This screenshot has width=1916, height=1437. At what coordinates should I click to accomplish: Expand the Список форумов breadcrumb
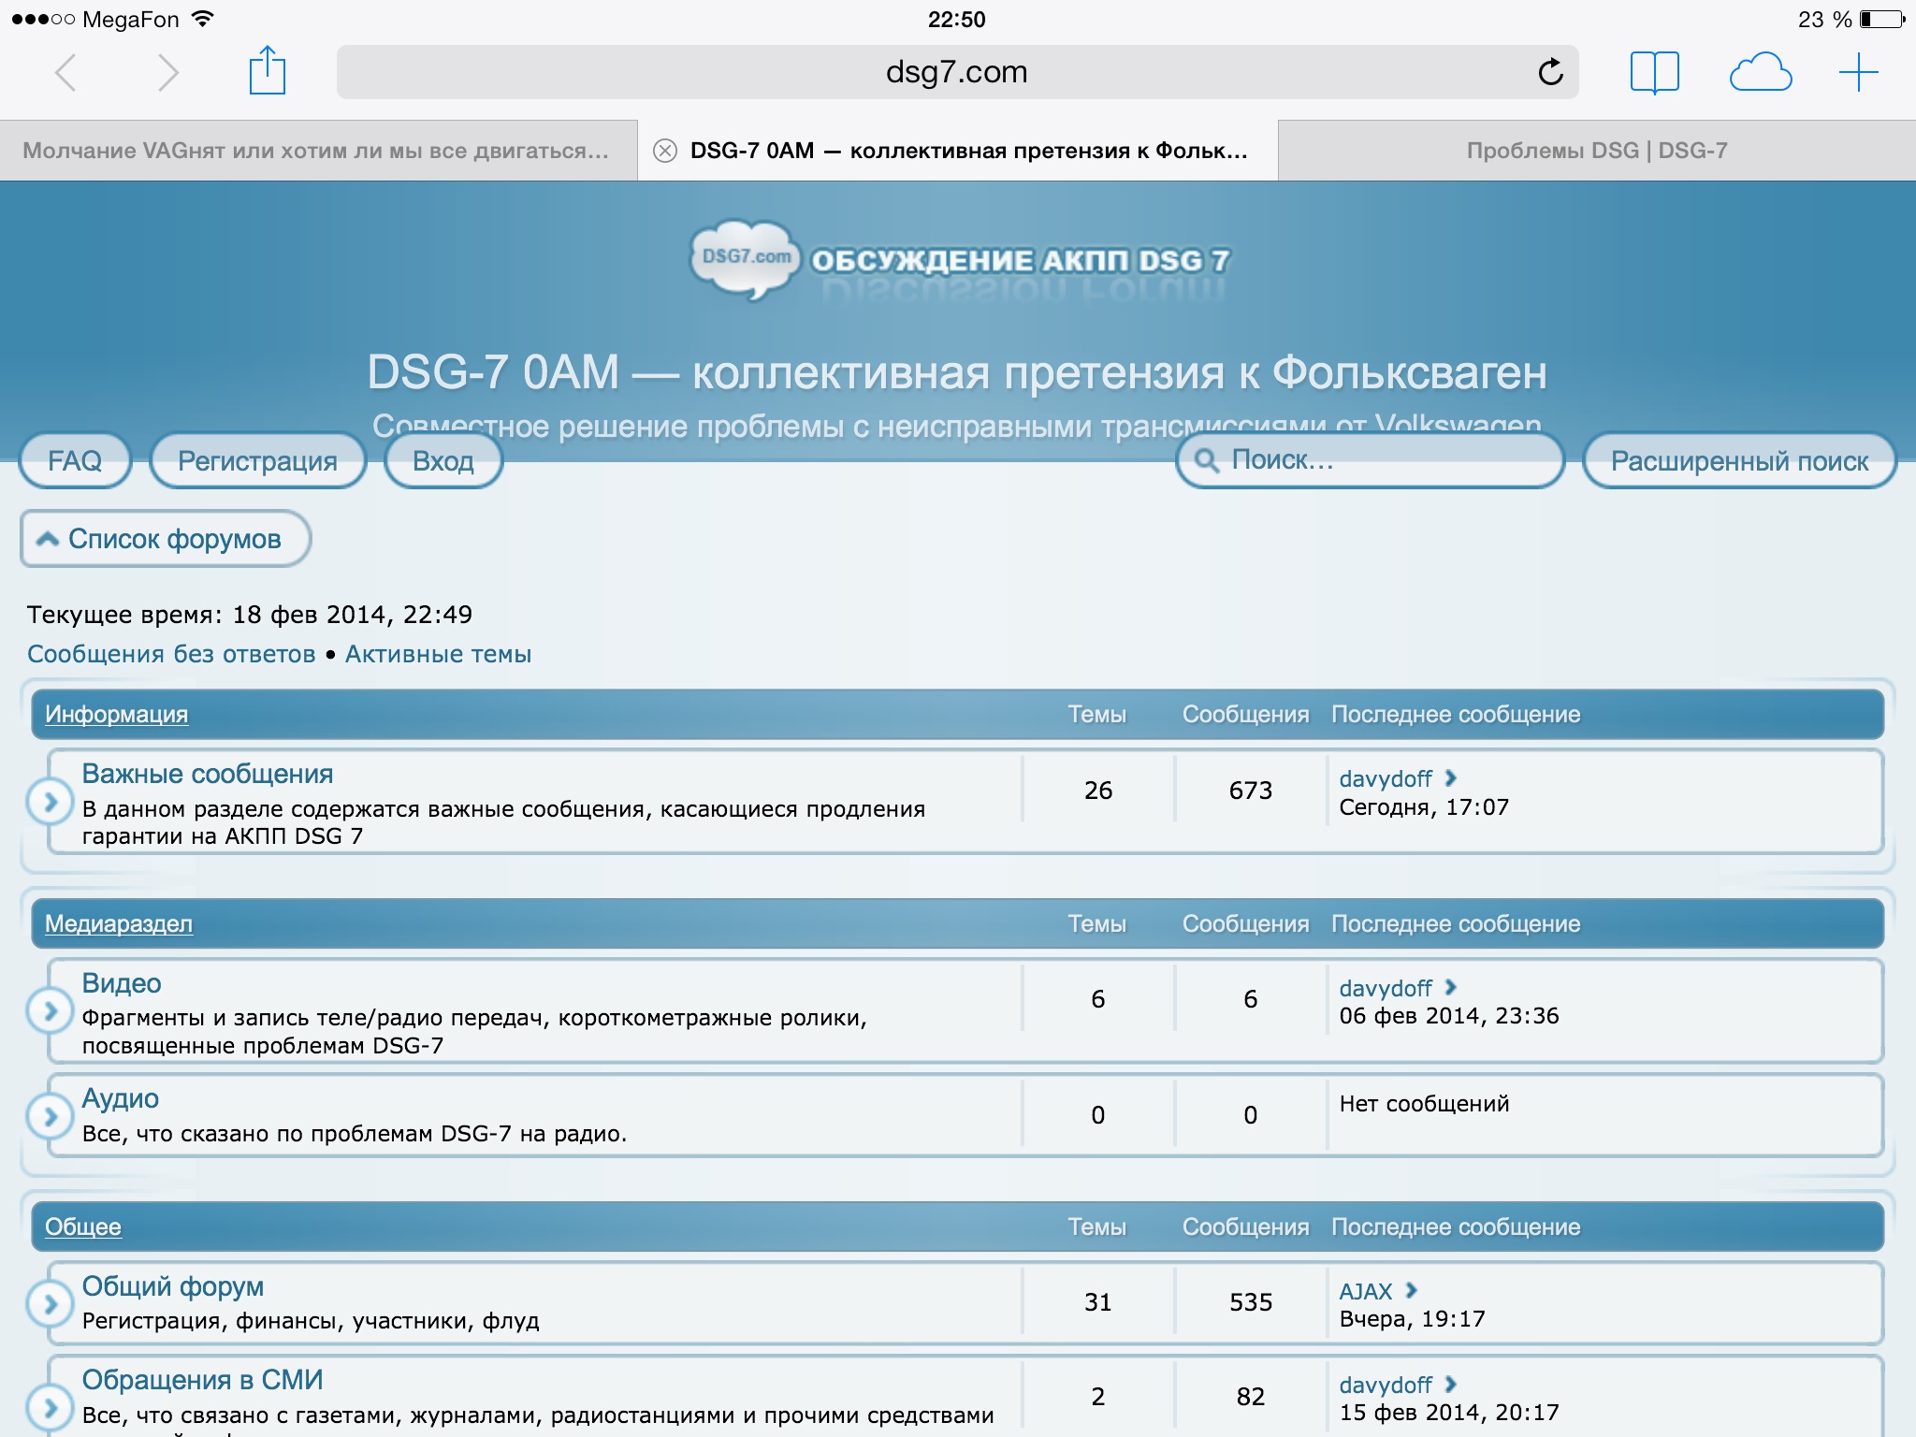166,539
